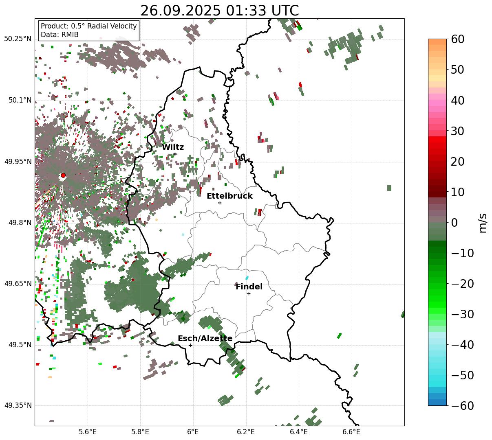Screen dimensions: 492x440
Task: Click the Esch/Alzette station cross marker
Action: (x=190, y=345)
